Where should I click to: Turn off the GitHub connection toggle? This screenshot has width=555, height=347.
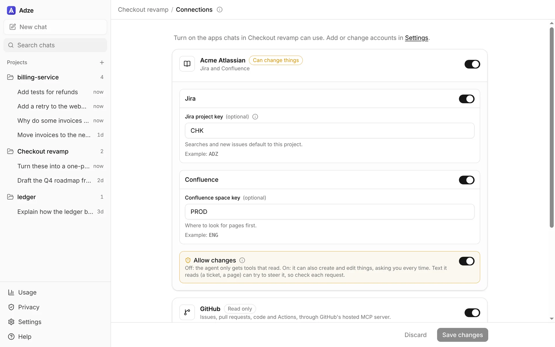click(x=472, y=313)
